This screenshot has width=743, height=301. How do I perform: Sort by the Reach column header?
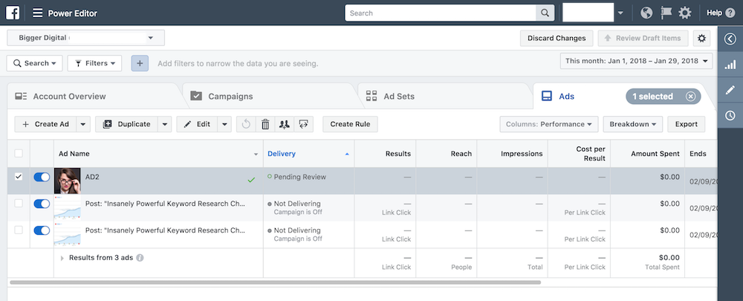(x=447, y=154)
